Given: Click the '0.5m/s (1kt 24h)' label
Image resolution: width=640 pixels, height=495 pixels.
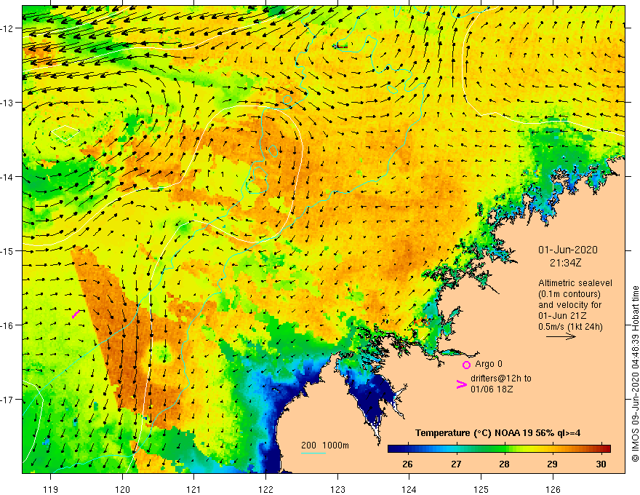Looking at the screenshot, I should tap(569, 327).
